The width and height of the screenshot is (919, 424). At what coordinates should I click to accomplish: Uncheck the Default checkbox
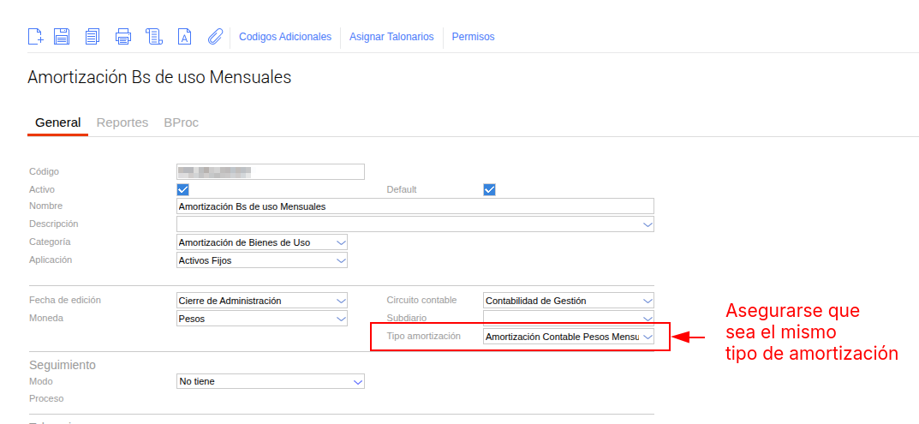[x=489, y=189]
